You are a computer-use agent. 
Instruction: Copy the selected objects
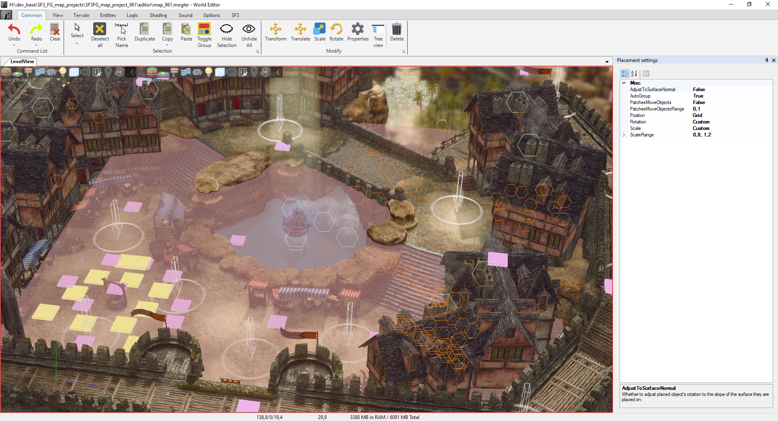167,32
